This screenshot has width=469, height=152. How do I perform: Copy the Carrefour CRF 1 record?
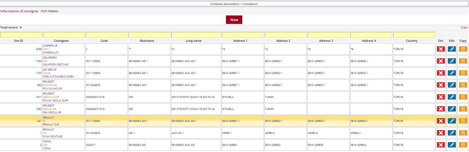[463, 49]
